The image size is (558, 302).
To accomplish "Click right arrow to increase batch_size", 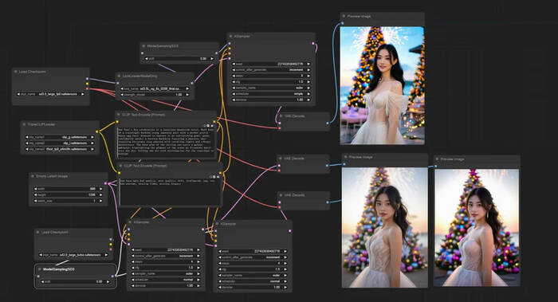I will [101, 201].
